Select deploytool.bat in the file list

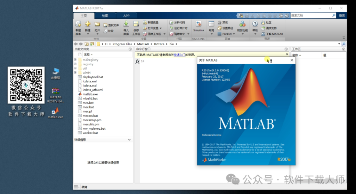coord(93,77)
